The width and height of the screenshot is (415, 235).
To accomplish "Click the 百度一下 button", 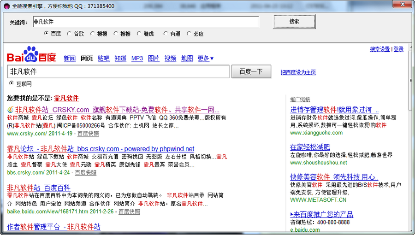I will point(251,71).
